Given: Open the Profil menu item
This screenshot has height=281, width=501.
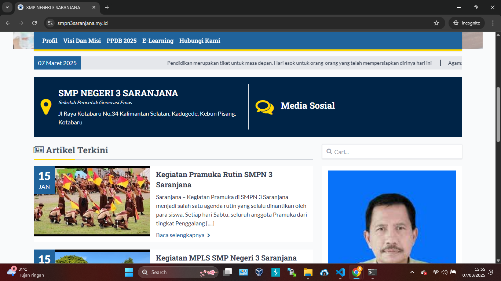Looking at the screenshot, I should 50,41.
